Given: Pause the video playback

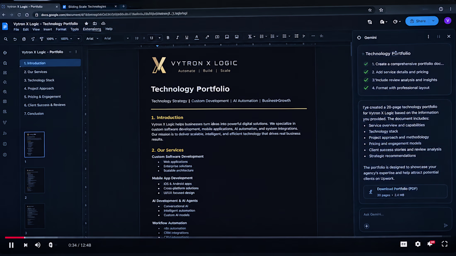Looking at the screenshot, I should click(11, 245).
